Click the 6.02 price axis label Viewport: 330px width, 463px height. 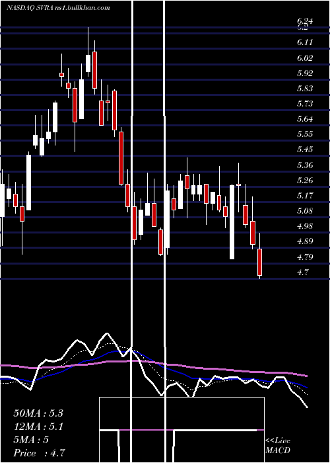305,58
